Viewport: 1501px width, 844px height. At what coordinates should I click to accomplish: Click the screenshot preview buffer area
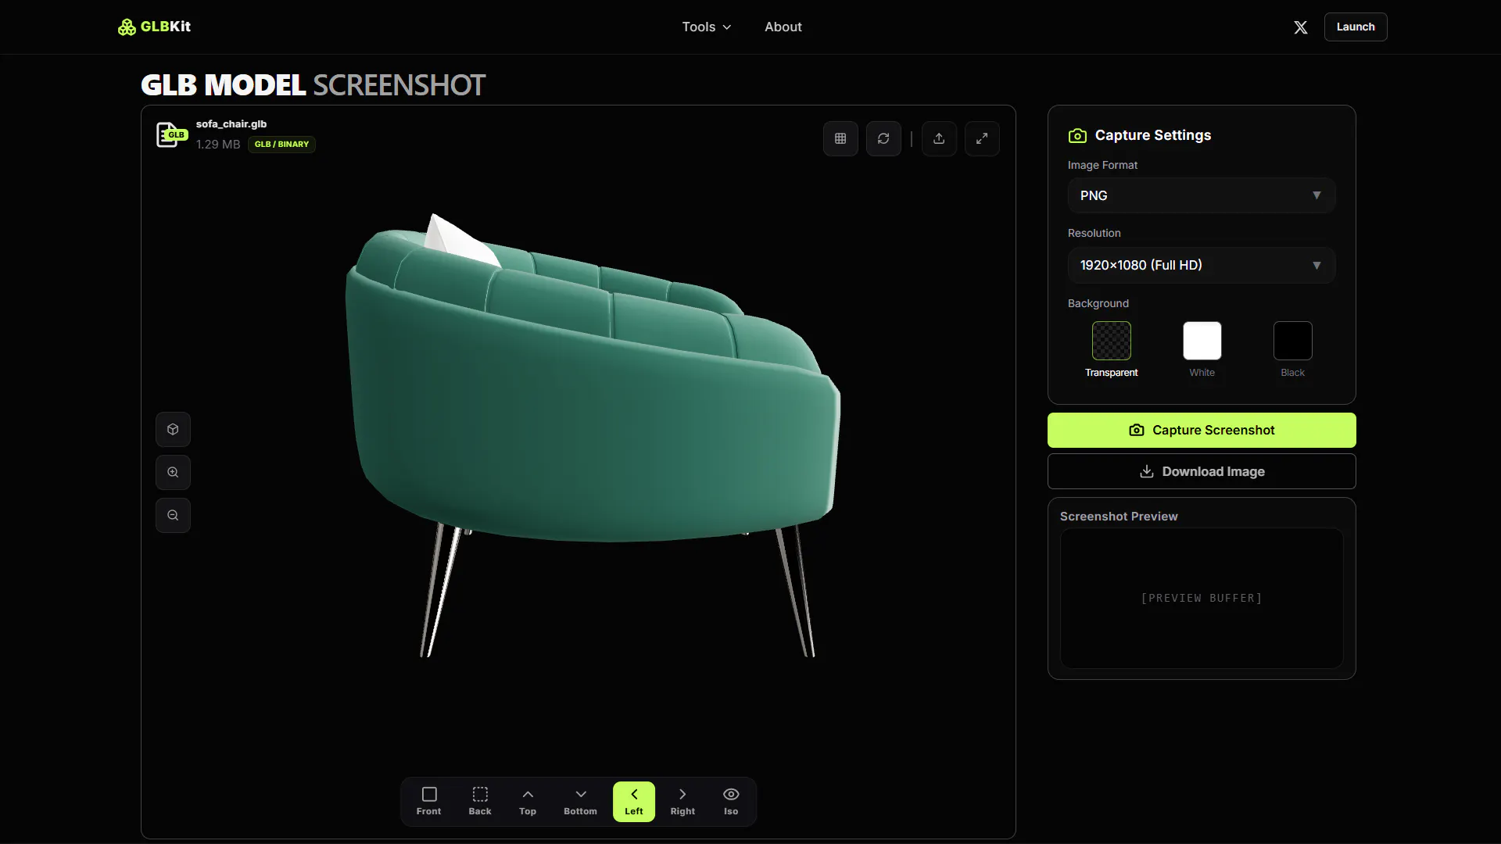pos(1202,598)
